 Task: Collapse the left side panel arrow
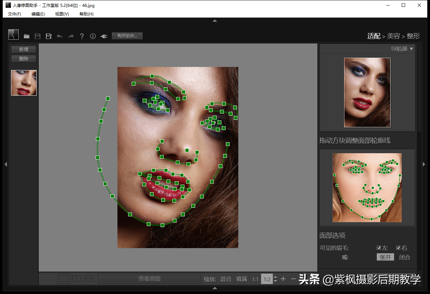(6, 164)
